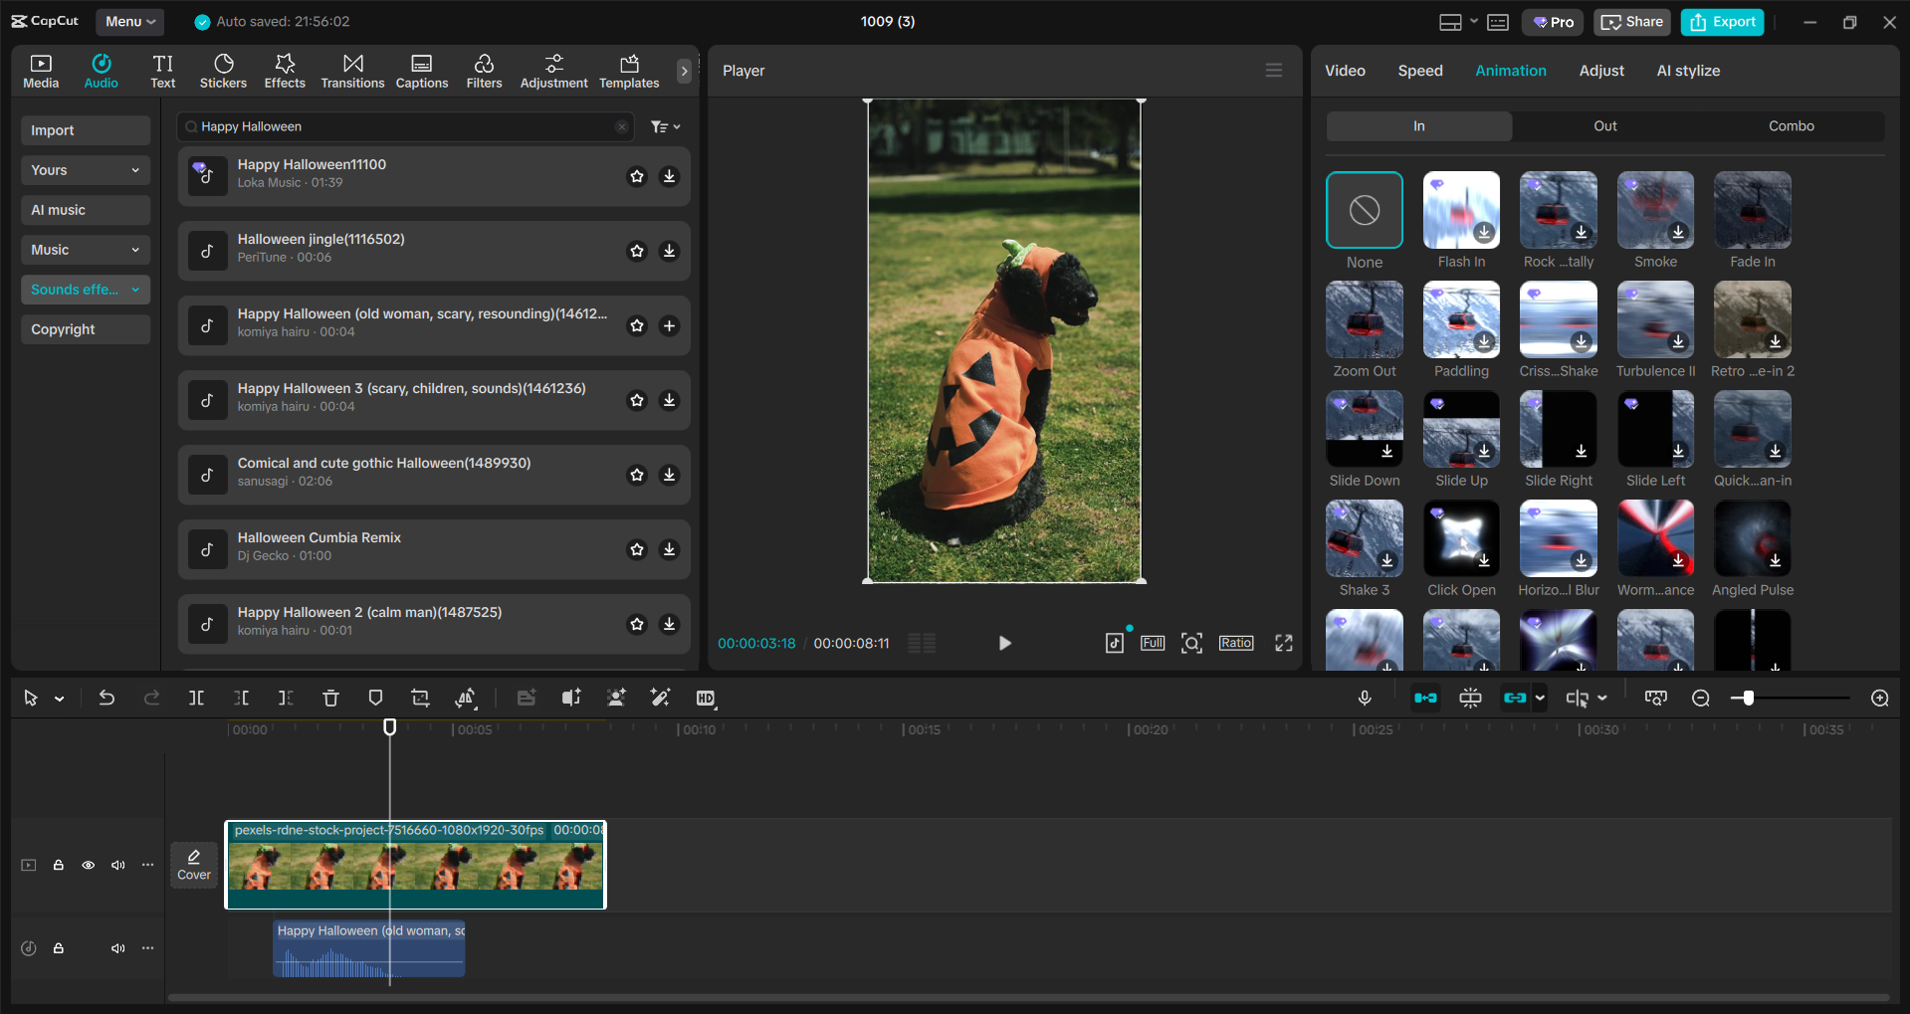Expand the Music category in sidebar

[85, 250]
